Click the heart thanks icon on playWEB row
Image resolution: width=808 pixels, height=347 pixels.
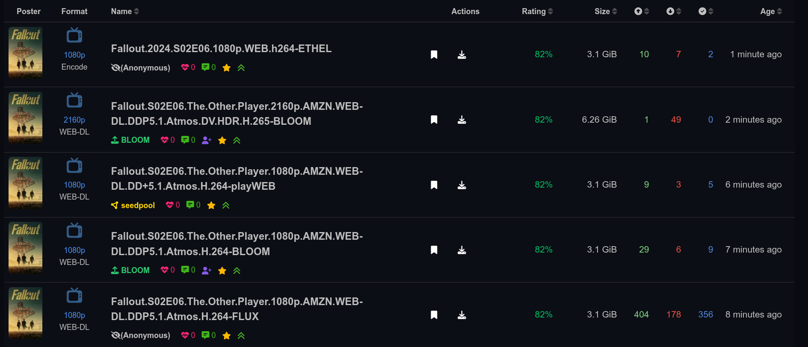pos(170,205)
